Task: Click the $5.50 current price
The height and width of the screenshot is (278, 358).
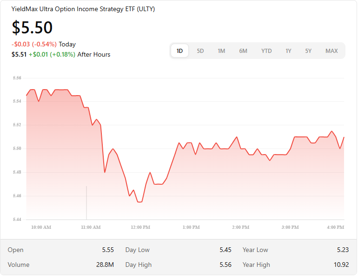Action: click(x=32, y=28)
